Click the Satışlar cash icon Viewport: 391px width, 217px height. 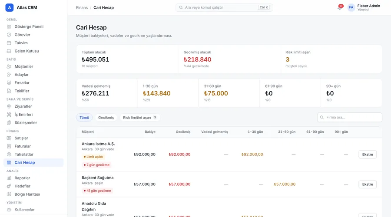[9, 138]
